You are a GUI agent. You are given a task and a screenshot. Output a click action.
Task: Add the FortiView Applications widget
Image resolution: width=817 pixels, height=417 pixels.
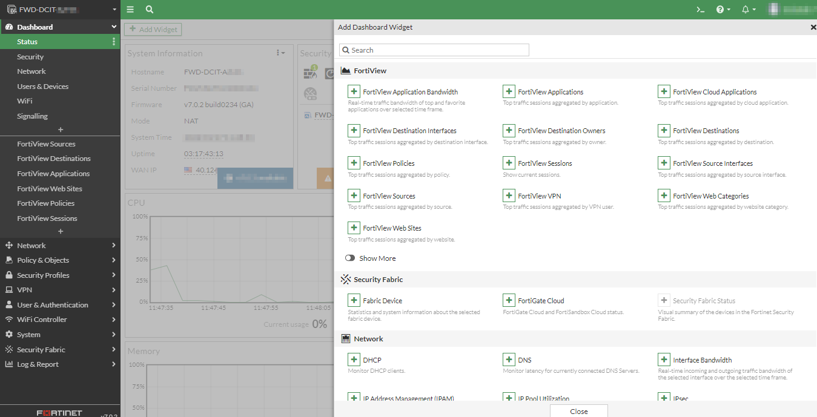click(x=509, y=91)
